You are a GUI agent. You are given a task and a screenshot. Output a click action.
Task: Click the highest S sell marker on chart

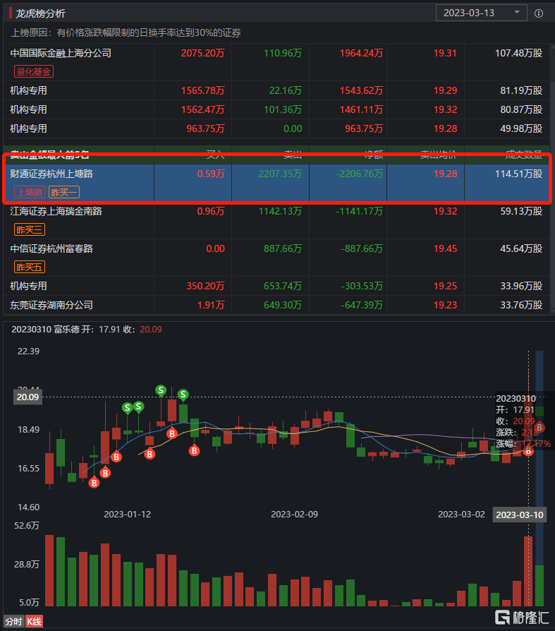(x=161, y=390)
